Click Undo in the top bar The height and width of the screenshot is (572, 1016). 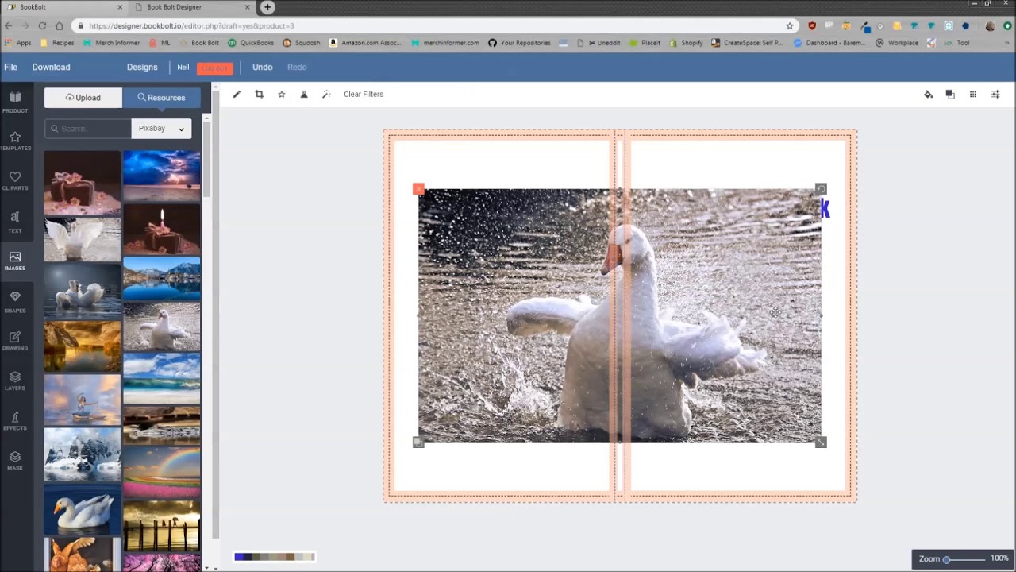tap(262, 68)
